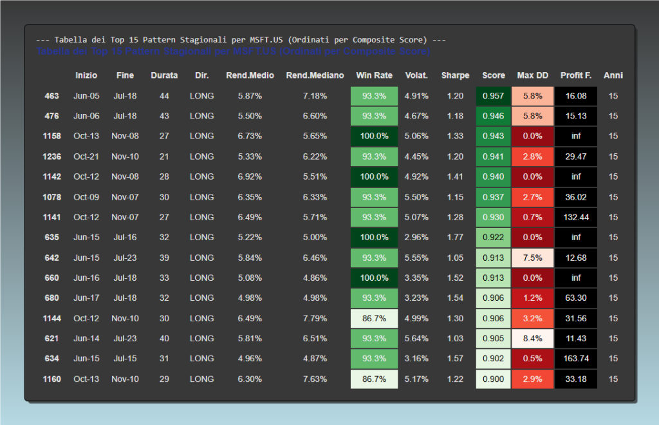Click the Durata column header
Viewport: 659px width, 425px height.
coord(164,75)
